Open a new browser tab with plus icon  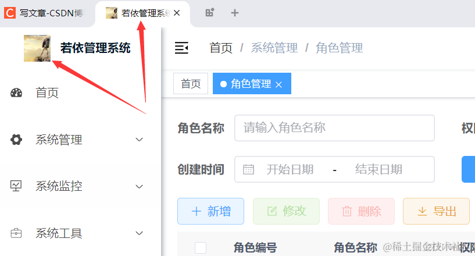click(x=235, y=13)
